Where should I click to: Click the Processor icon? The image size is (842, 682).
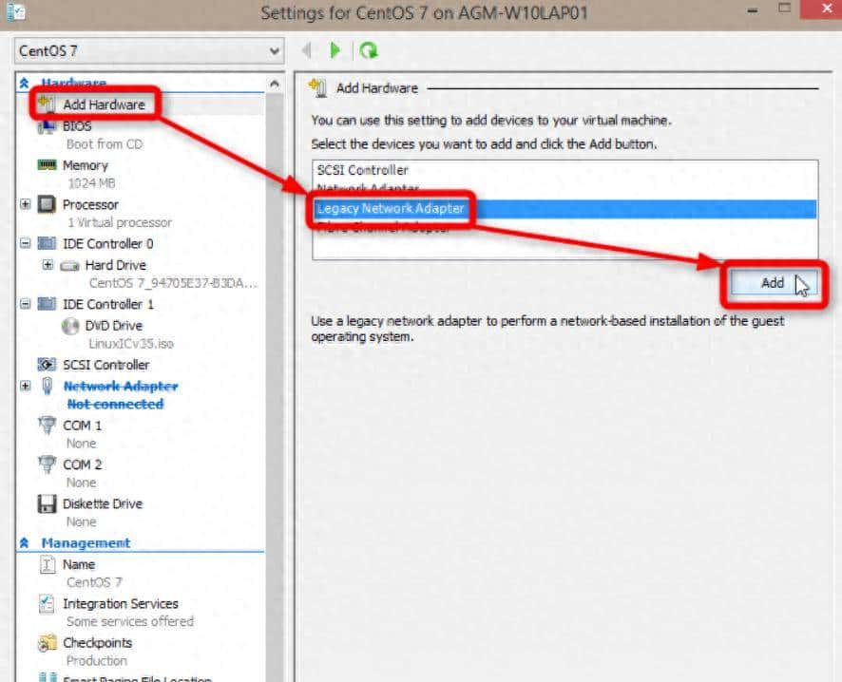point(47,204)
